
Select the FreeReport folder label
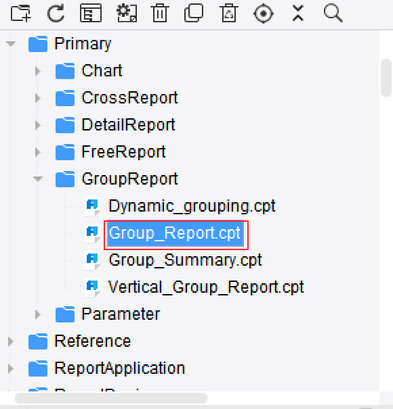[123, 152]
